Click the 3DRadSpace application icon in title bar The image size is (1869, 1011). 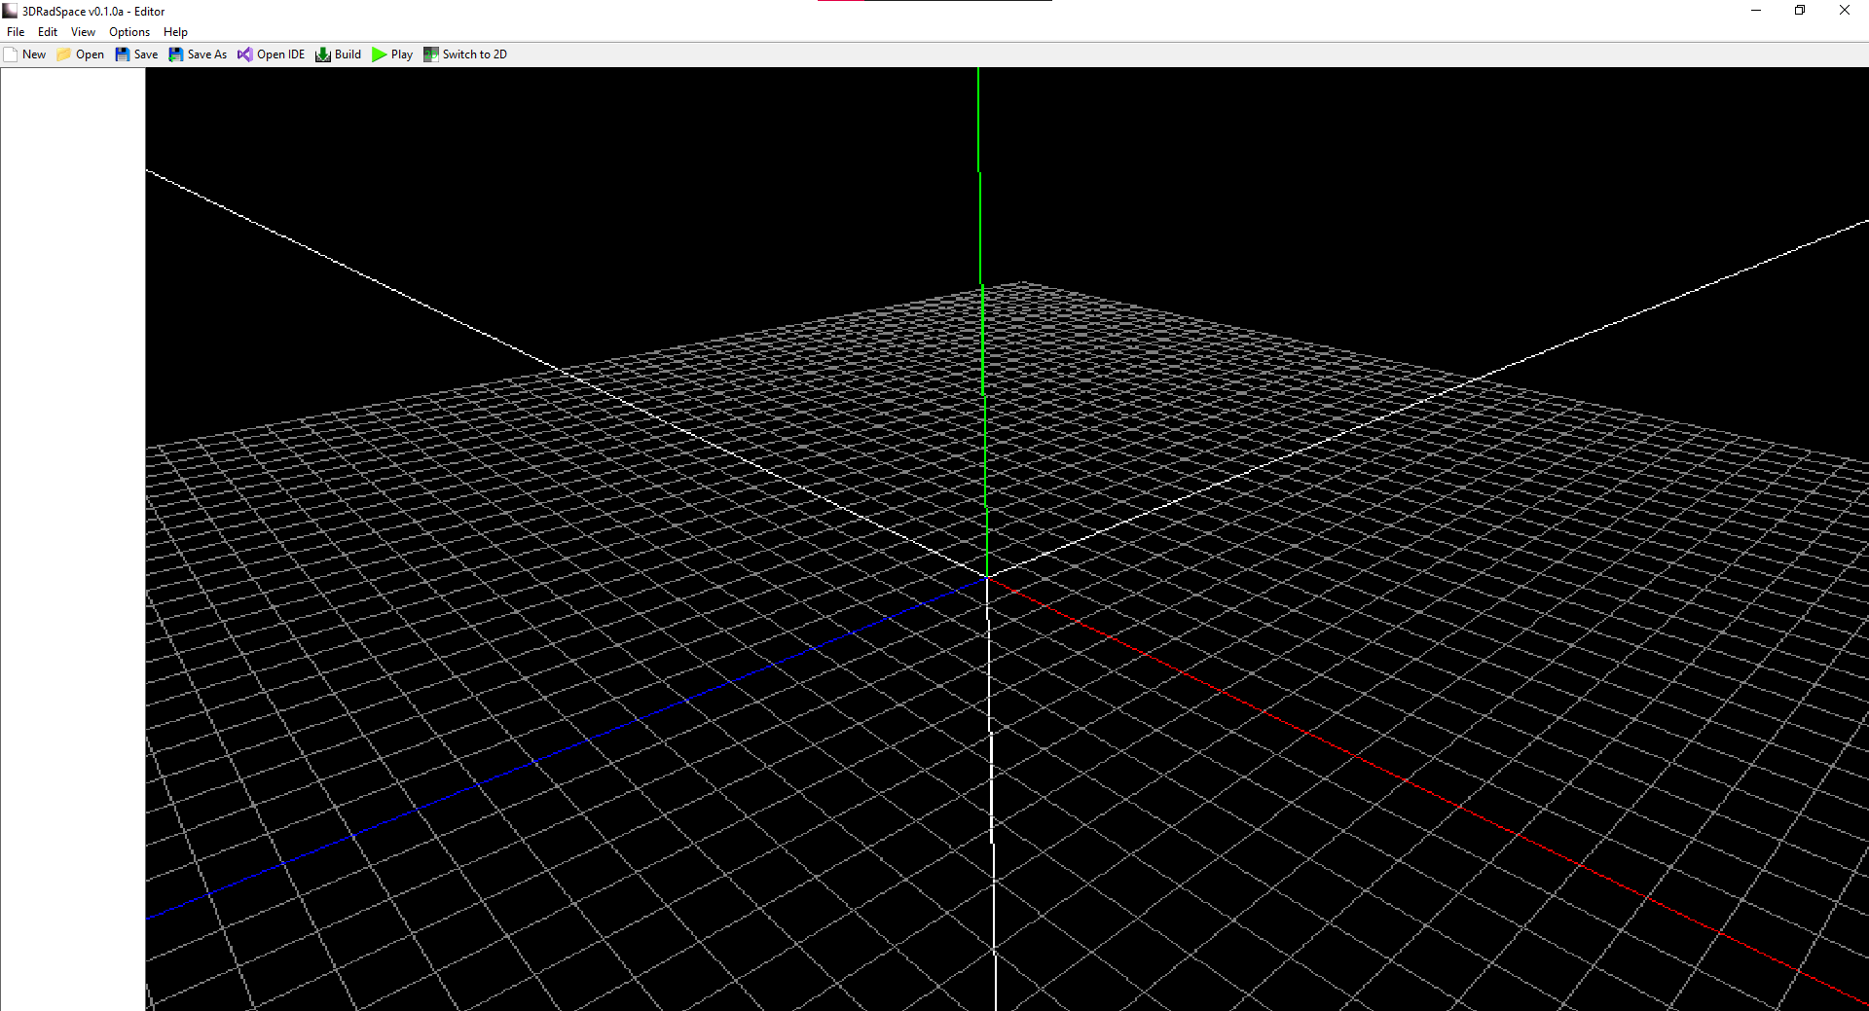[10, 11]
